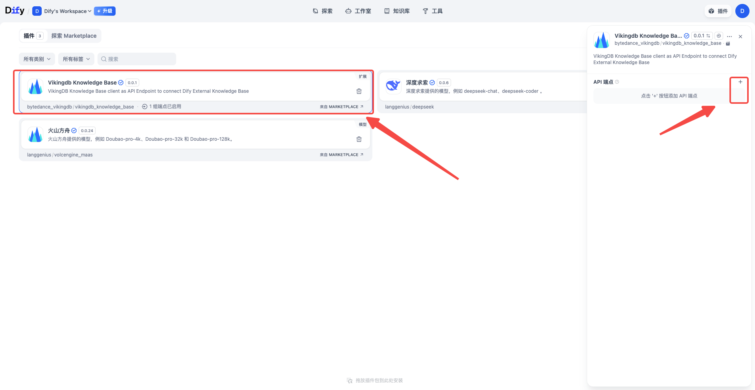Click the 火山方舟 plugin title

(x=59, y=131)
